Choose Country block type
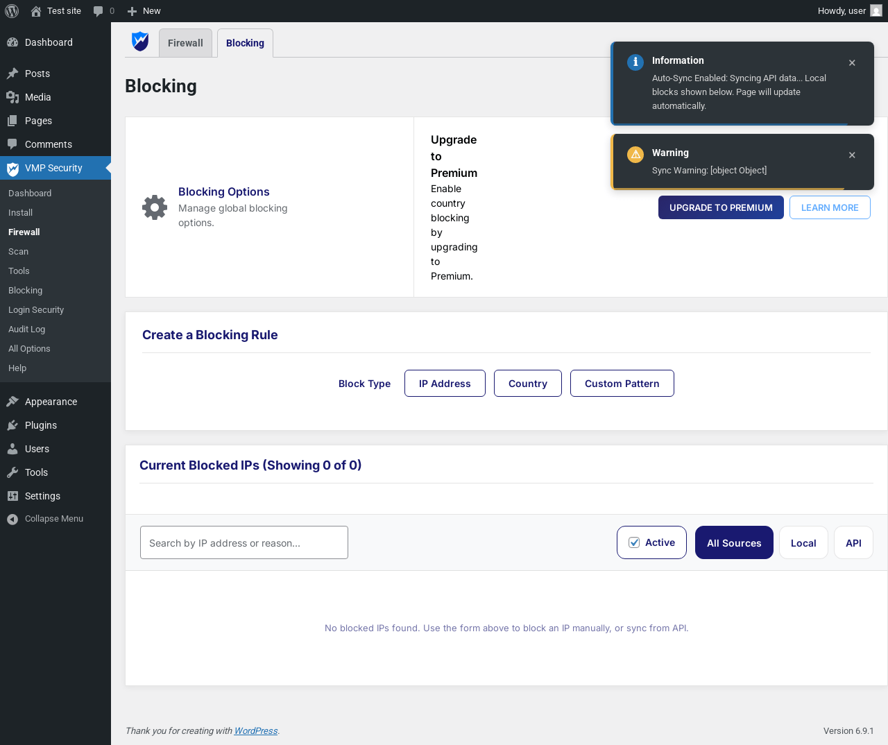Image resolution: width=888 pixels, height=745 pixels. (528, 384)
